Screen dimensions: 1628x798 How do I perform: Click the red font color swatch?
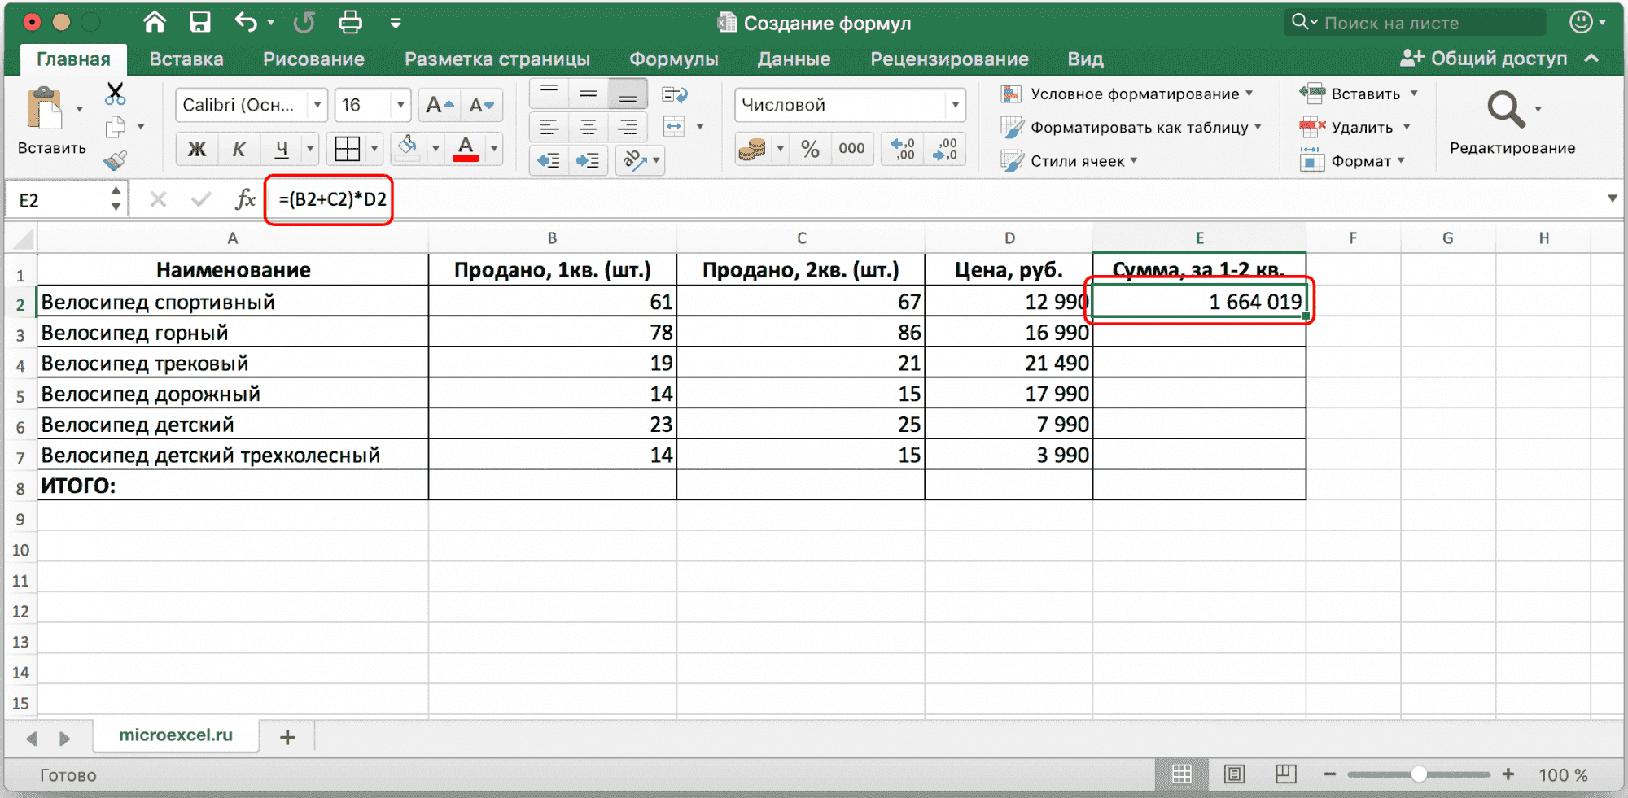[466, 149]
